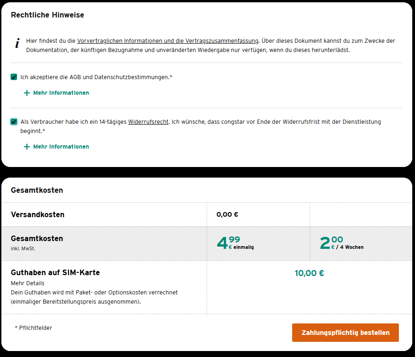Viewport: 415px width, 357px height.
Task: Click the italic info icon in legal notices
Action: click(17, 44)
